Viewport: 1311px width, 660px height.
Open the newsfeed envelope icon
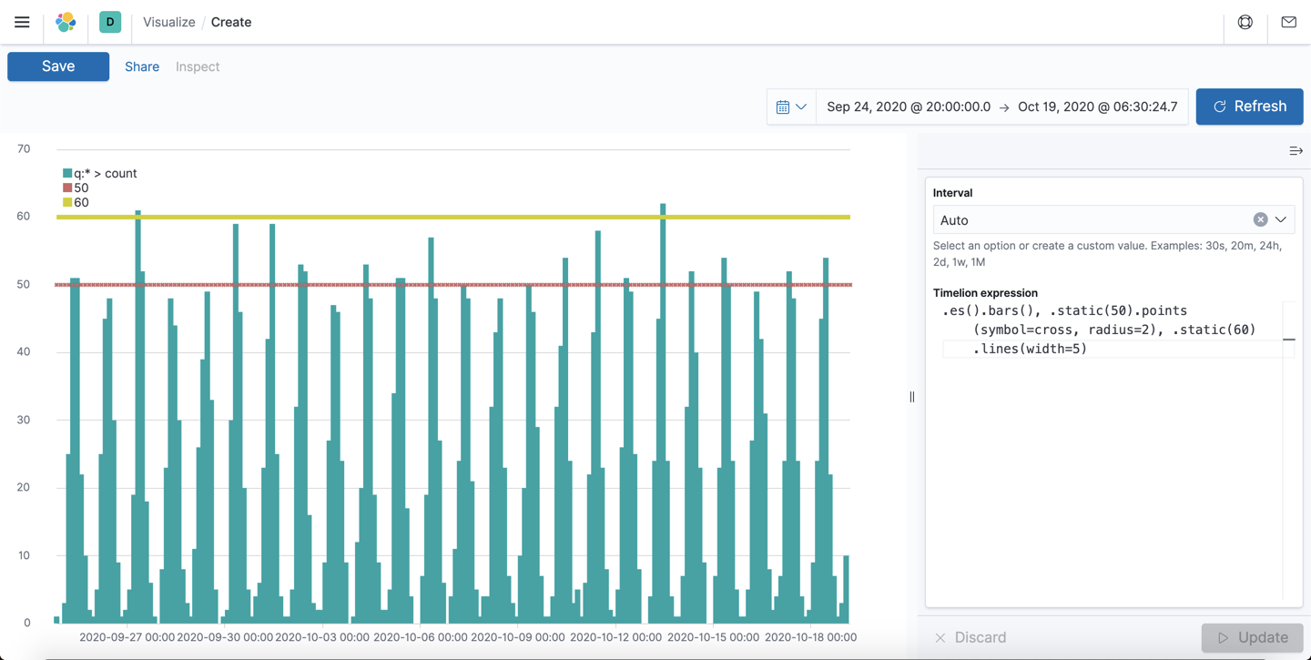point(1288,22)
